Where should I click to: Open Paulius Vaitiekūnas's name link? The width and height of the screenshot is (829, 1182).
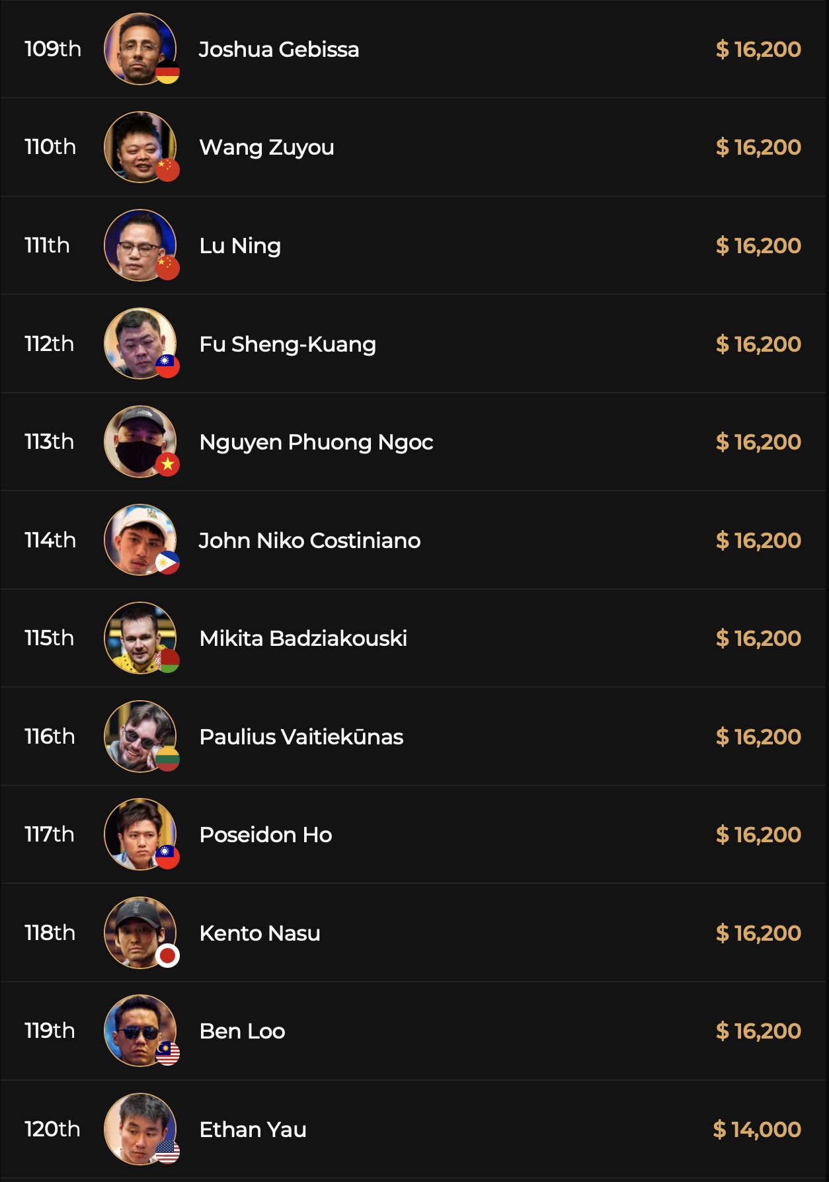(301, 736)
